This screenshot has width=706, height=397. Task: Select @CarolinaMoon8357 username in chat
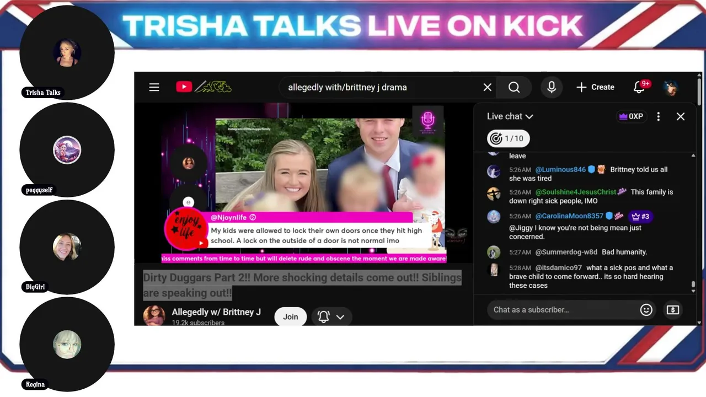[569, 216]
